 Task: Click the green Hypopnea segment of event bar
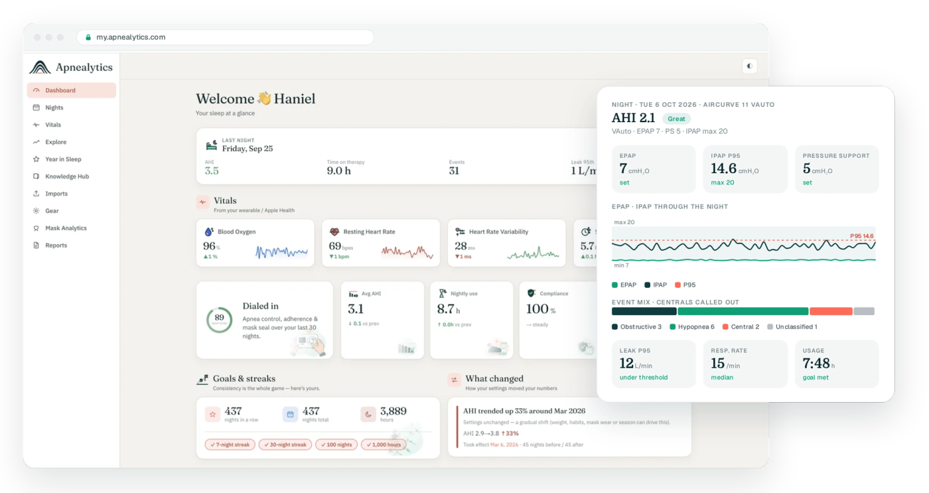743,311
